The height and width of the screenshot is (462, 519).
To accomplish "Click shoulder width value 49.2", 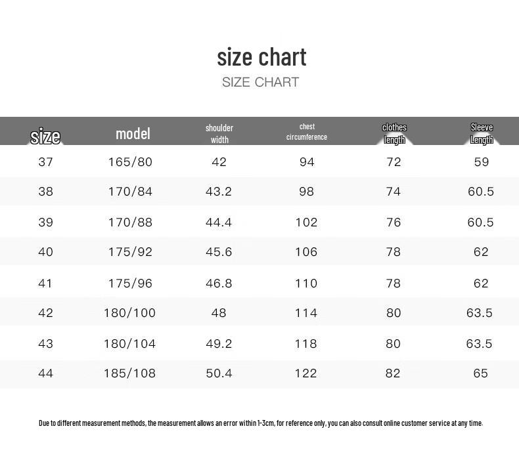I will click(219, 344).
